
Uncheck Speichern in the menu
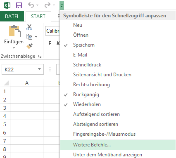pos(118,45)
